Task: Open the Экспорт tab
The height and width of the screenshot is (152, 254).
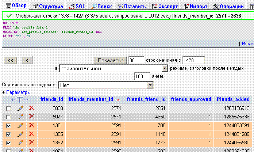Action: coord(165,7)
